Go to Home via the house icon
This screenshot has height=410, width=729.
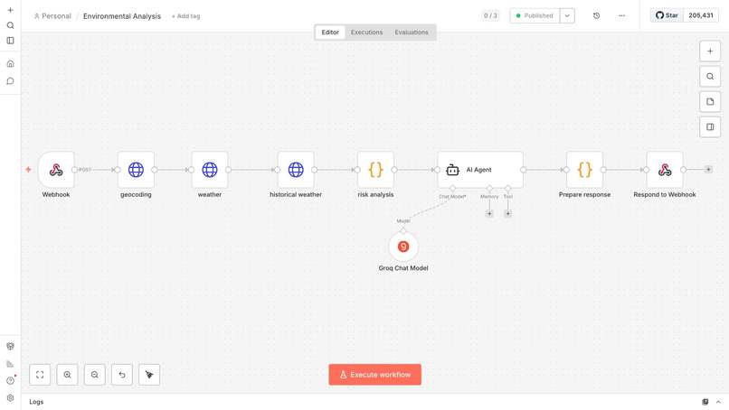coord(10,63)
